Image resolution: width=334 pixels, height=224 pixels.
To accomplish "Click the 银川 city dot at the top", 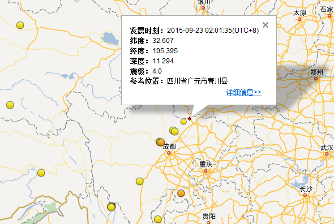I will coord(203,8).
